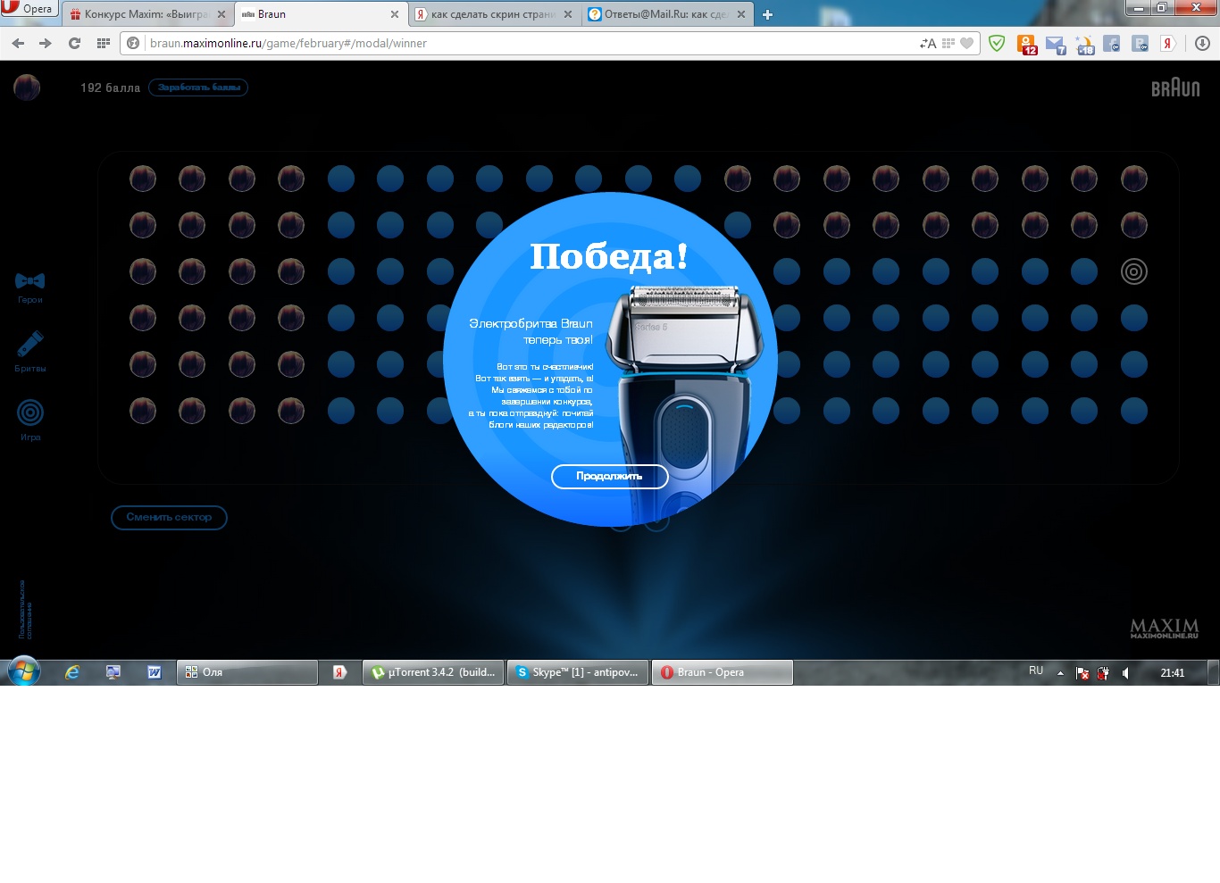Screen dimensions: 1220x883
Task: Select the Игра target sidebar icon
Action: coord(30,412)
